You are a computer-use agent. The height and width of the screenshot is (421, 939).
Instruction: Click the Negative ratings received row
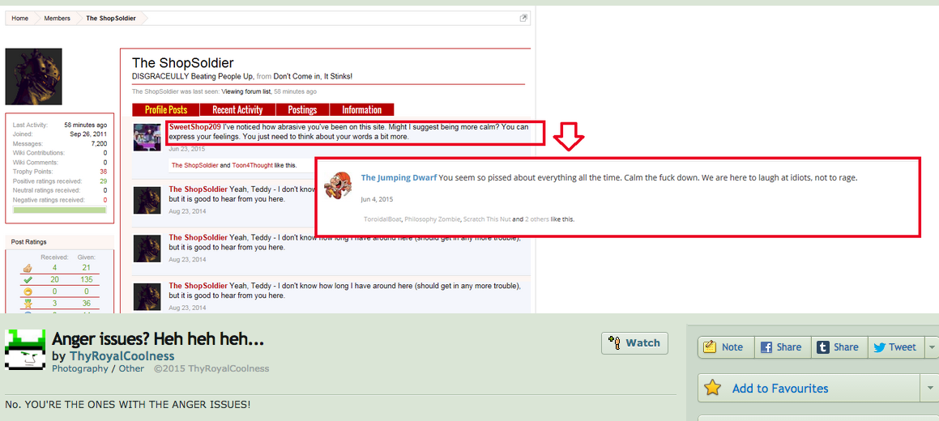(60, 200)
